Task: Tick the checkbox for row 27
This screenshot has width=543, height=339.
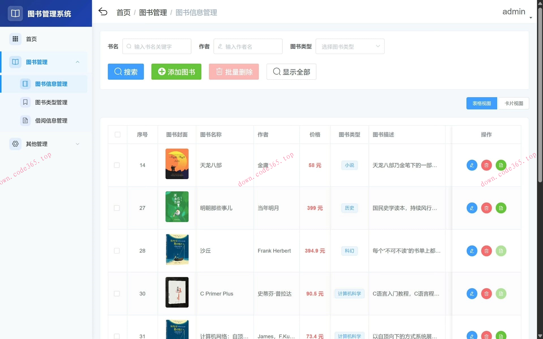Action: (117, 208)
